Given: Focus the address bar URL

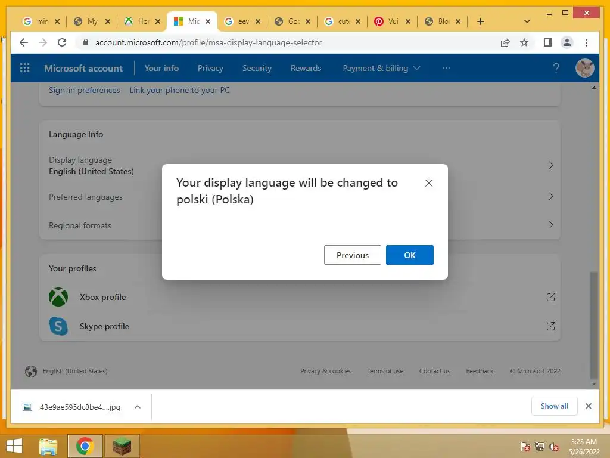Looking at the screenshot, I should coord(208,42).
